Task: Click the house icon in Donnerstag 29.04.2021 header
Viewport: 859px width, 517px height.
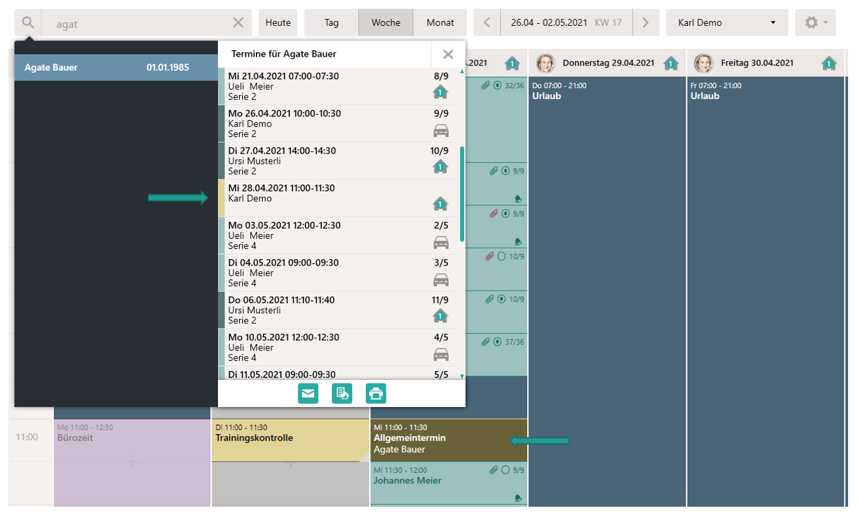Action: (671, 63)
